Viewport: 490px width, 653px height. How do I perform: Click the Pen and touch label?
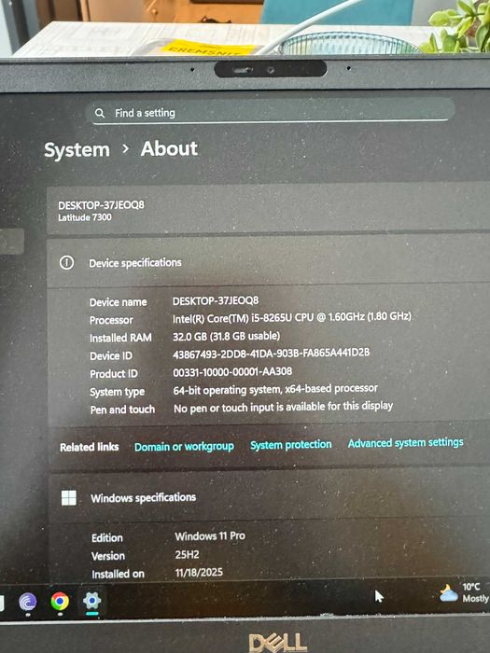click(x=122, y=410)
